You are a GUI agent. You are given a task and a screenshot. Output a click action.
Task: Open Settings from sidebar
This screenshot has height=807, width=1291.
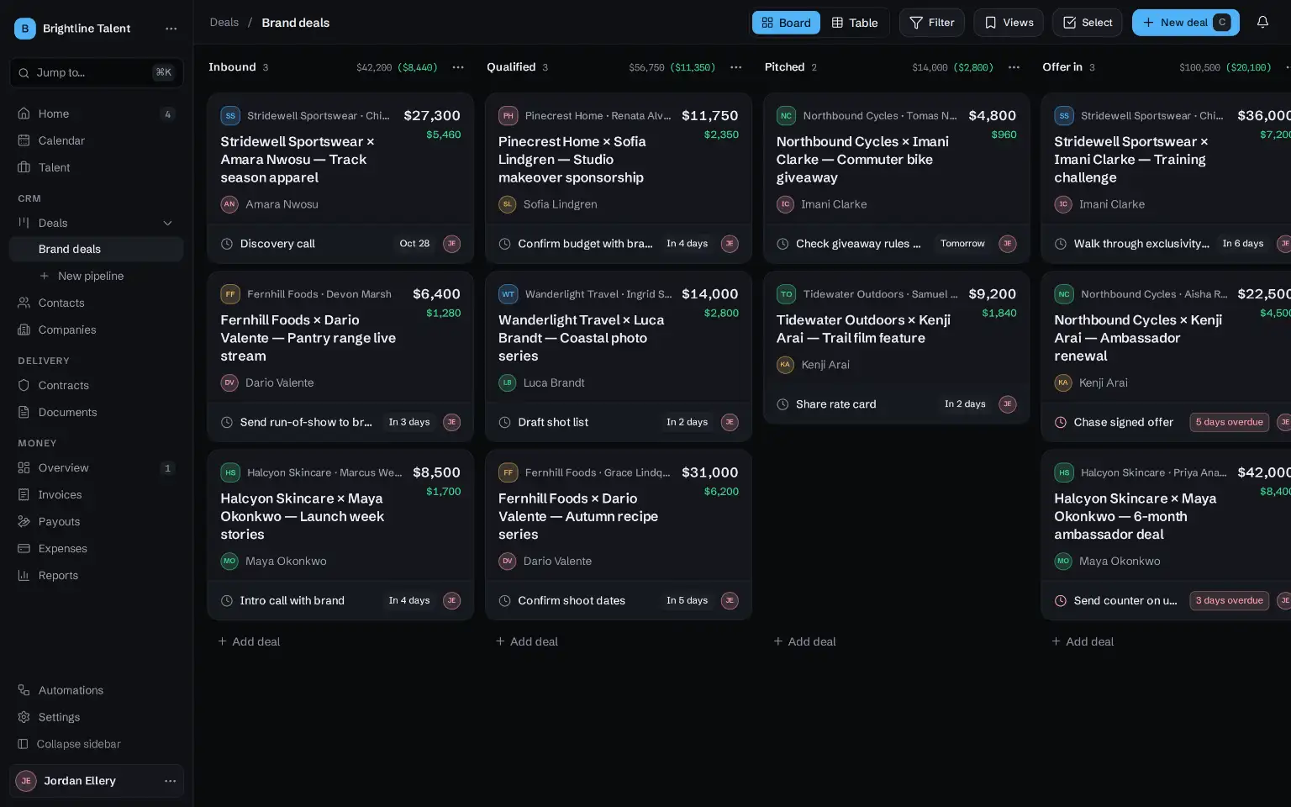click(96, 717)
